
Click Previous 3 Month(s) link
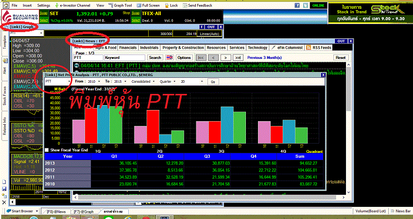[264, 57]
